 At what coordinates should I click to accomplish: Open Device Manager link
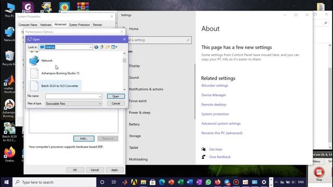coord(214,95)
